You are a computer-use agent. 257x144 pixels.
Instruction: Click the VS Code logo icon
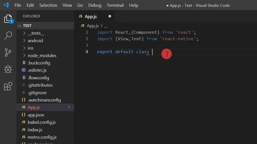[6, 5]
